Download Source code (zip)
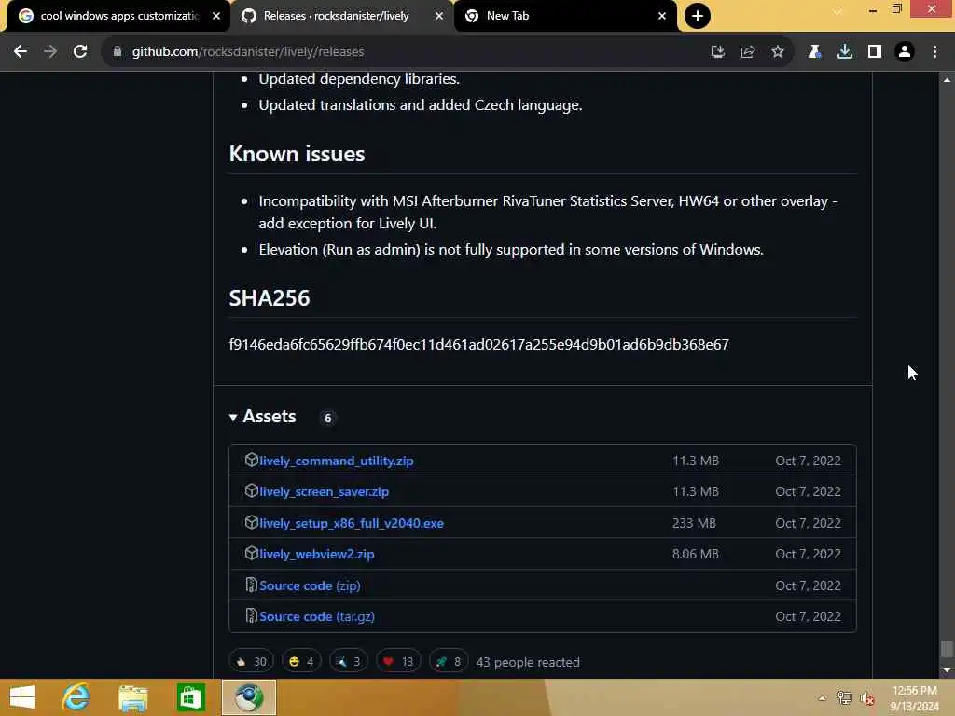955x716 pixels. tap(310, 585)
